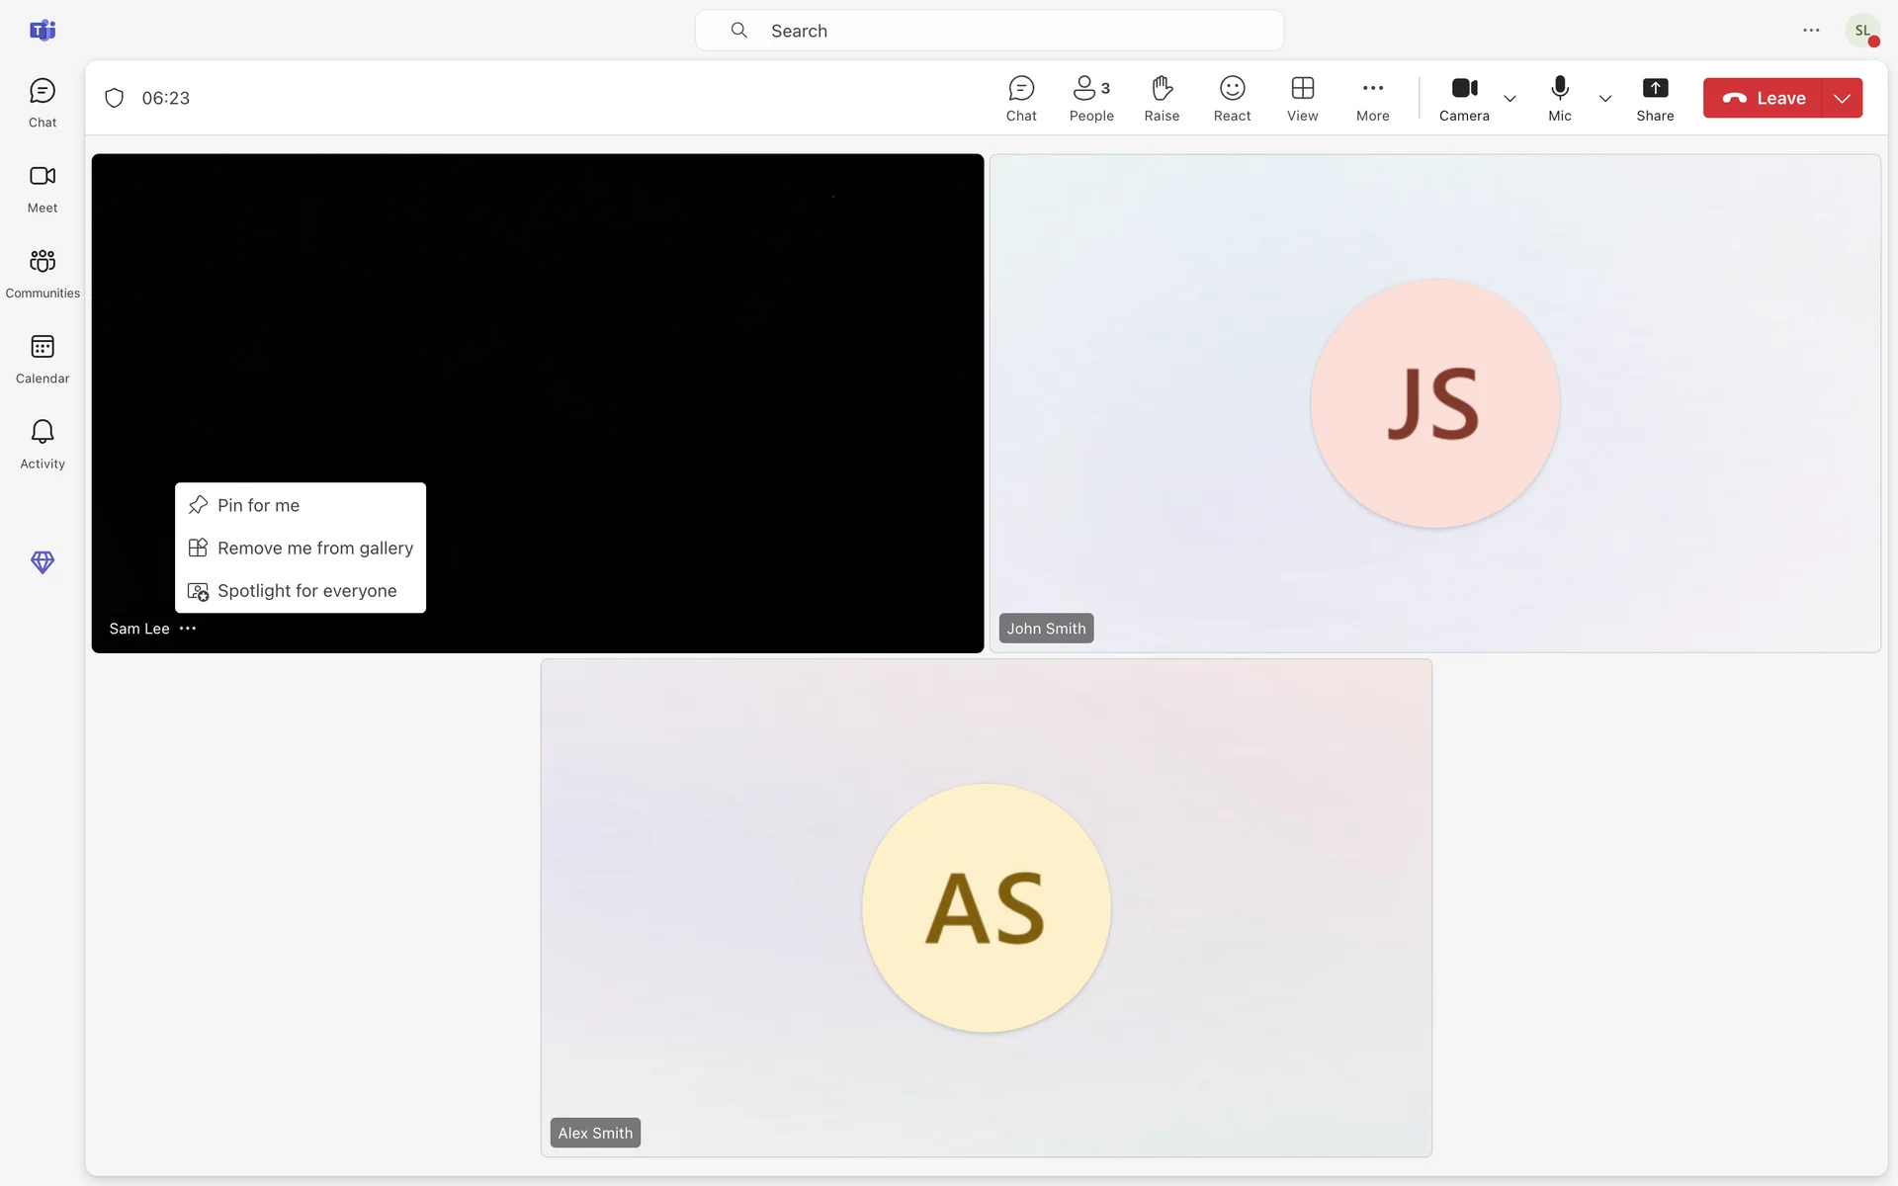Open the meeting Chat panel
Screen dimensions: 1898x1186
coord(1021,98)
